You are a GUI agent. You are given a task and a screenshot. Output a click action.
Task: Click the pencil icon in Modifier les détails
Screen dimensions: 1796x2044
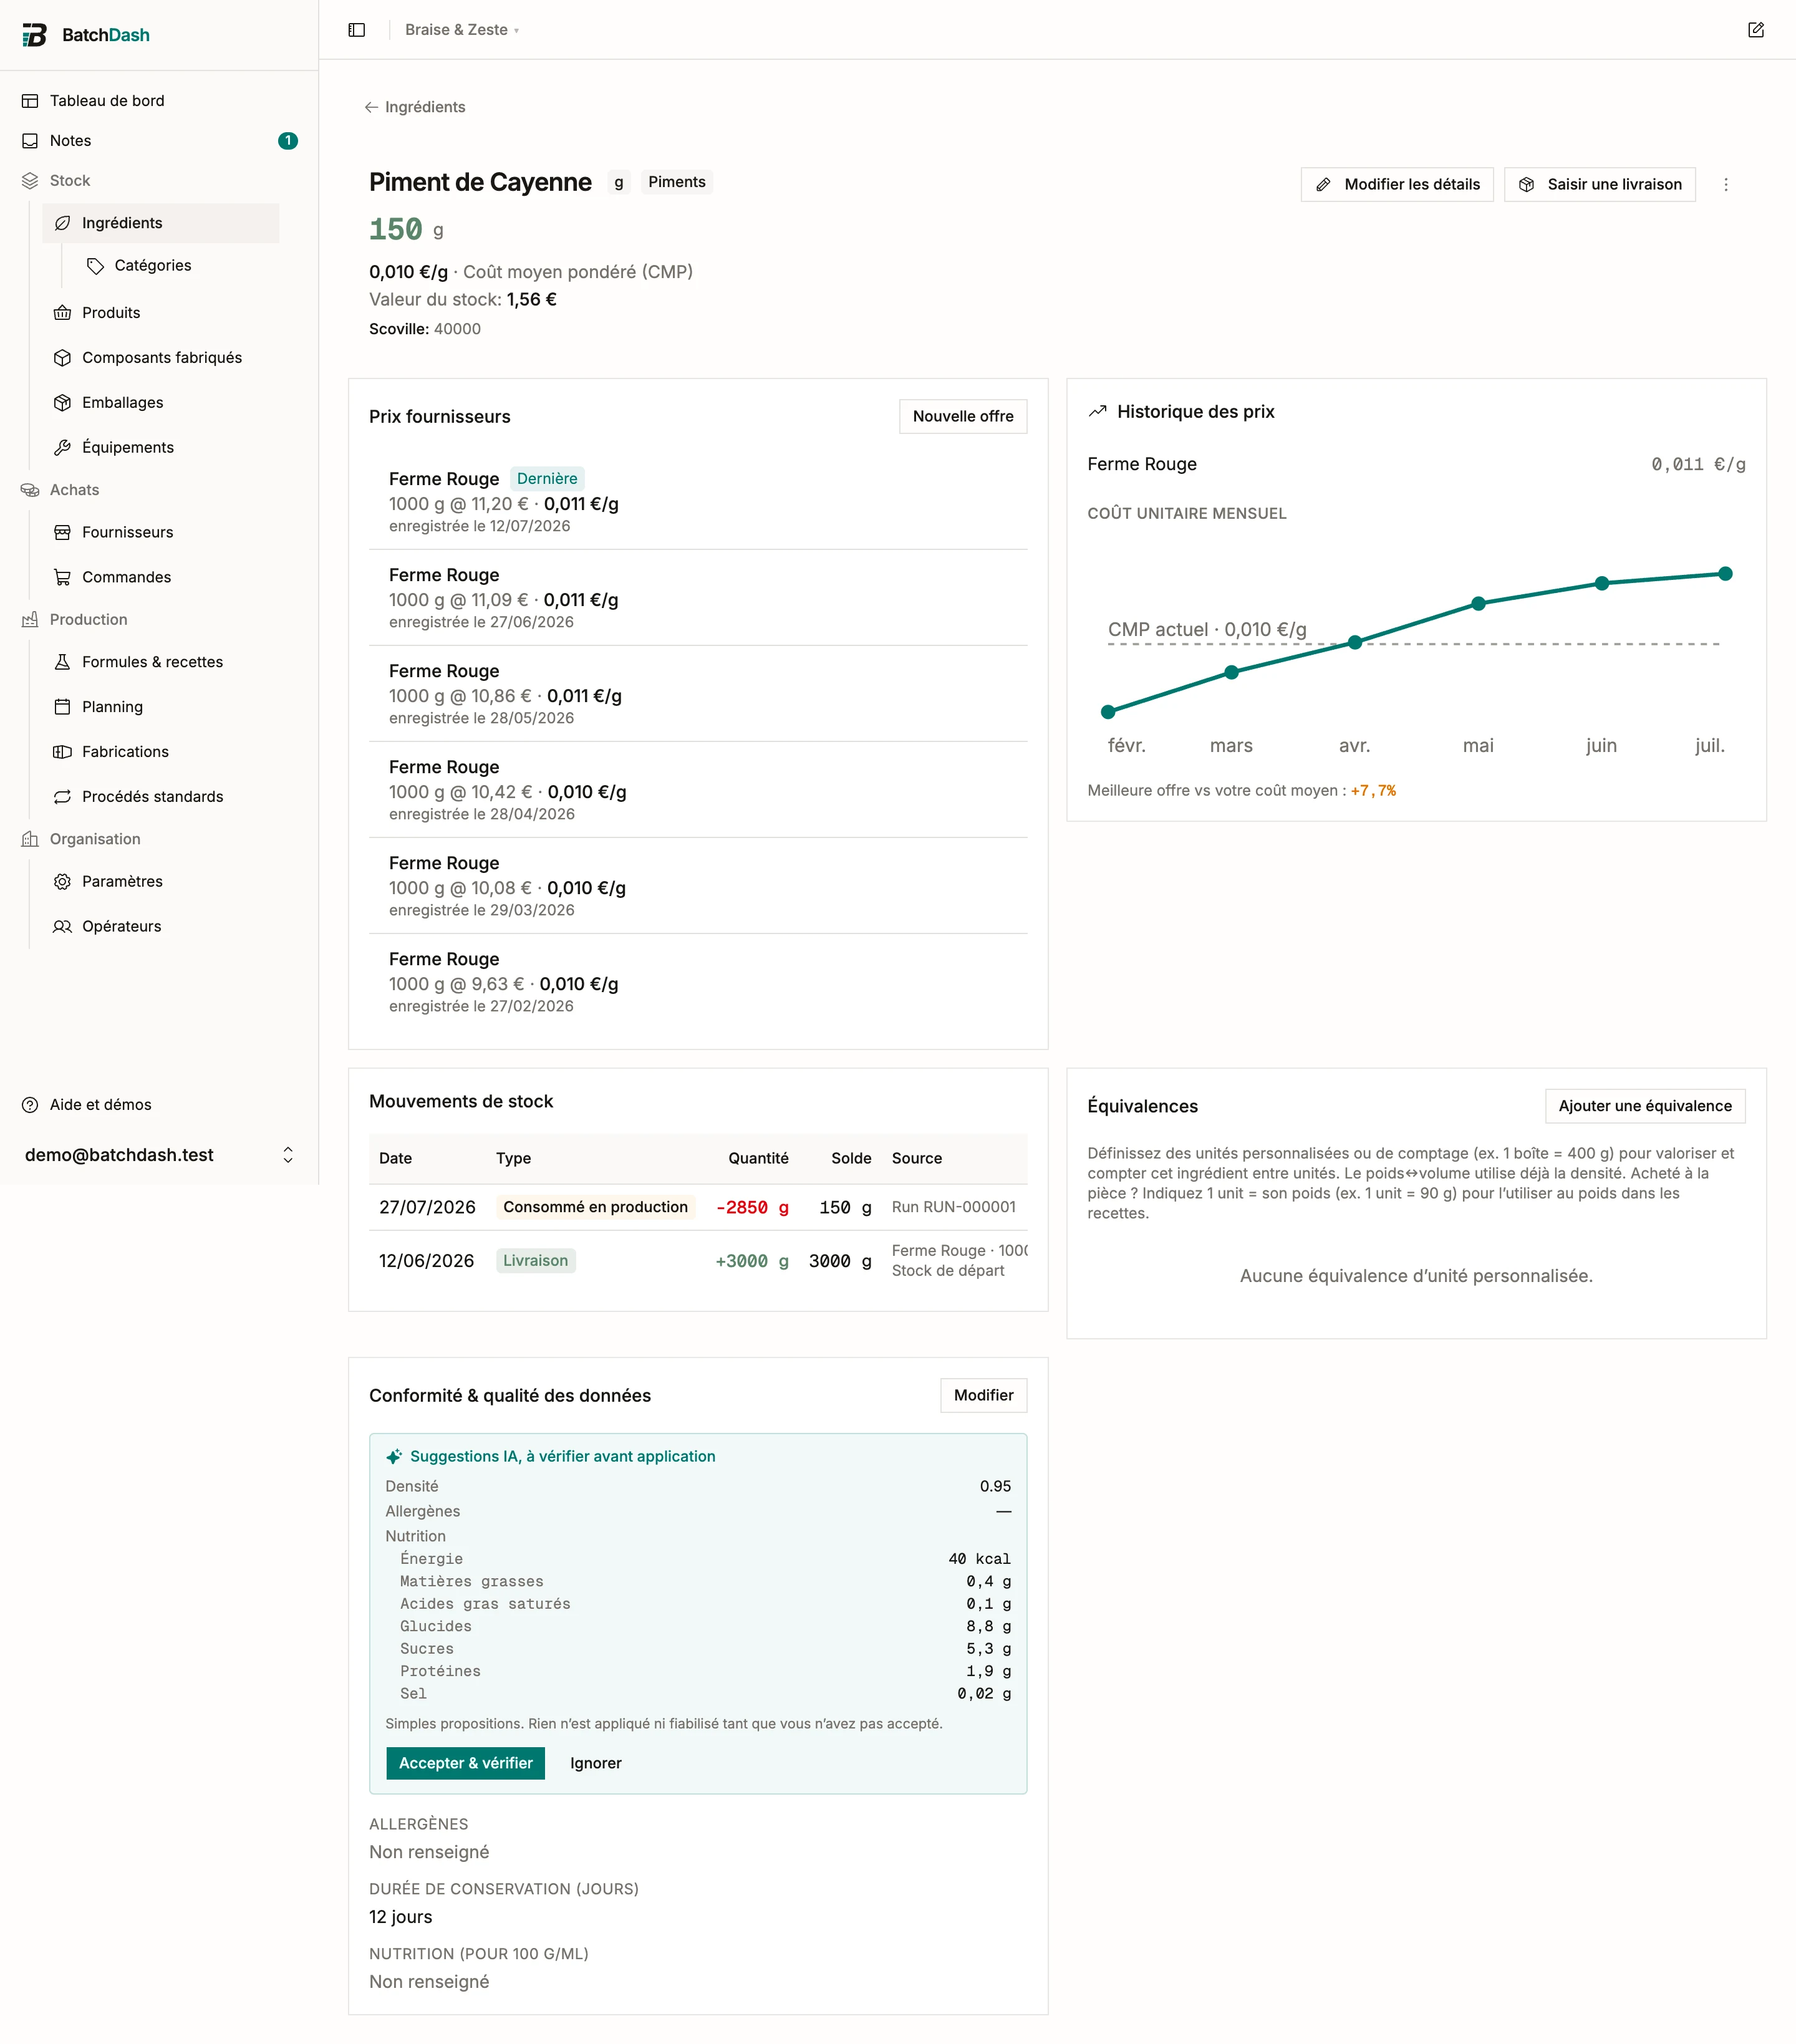click(1323, 185)
